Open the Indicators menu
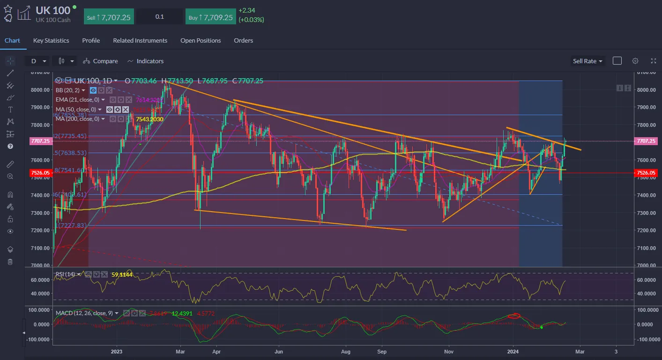This screenshot has width=662, height=360. click(x=145, y=61)
